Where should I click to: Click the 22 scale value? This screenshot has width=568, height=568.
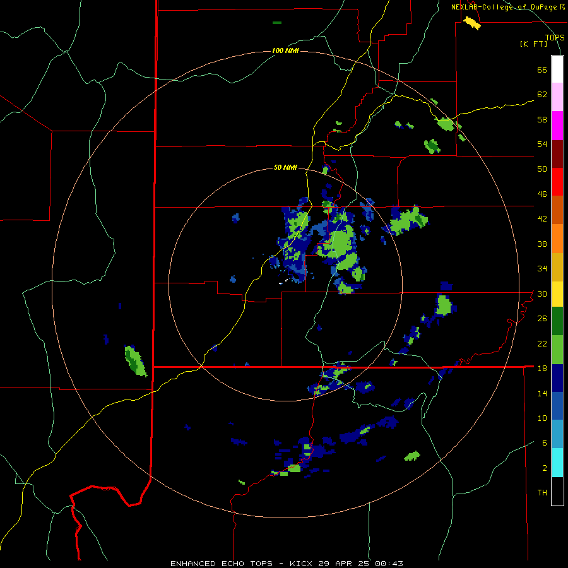tap(542, 343)
